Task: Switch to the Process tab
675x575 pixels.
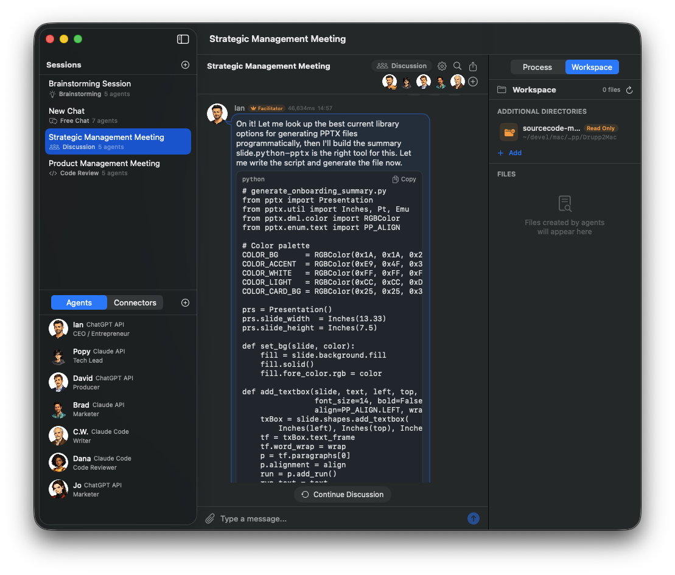Action: [537, 67]
